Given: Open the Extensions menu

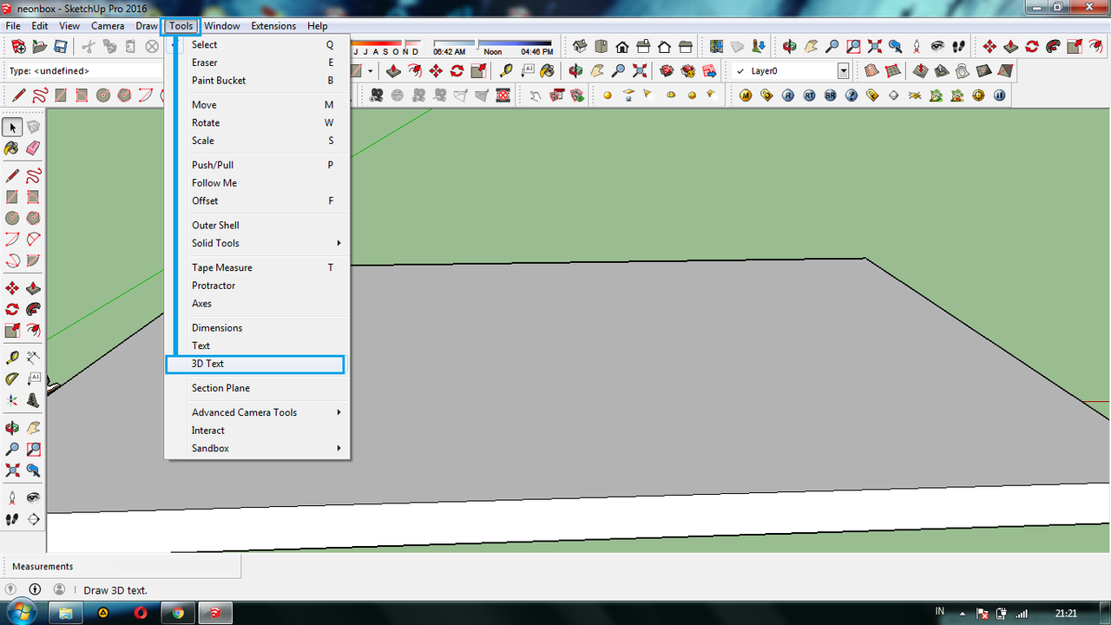Looking at the screenshot, I should (x=273, y=26).
